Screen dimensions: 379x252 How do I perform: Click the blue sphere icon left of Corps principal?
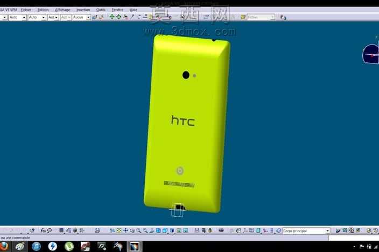(278, 231)
